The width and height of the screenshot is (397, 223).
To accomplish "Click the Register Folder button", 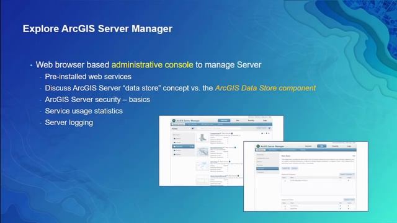I will 349,199.
